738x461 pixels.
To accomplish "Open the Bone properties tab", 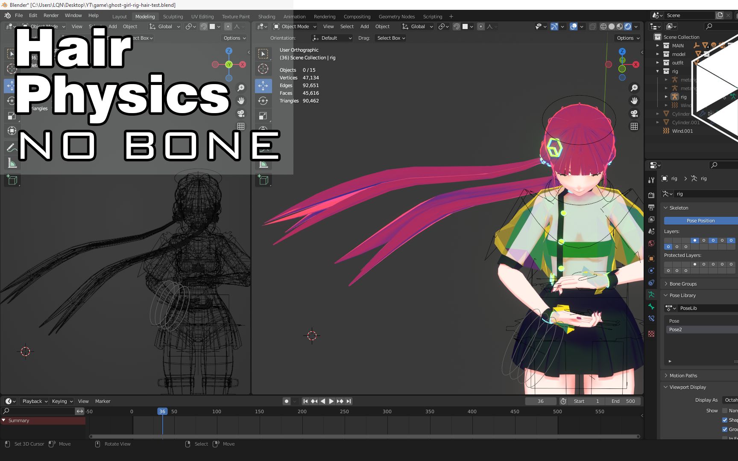I will pyautogui.click(x=651, y=306).
